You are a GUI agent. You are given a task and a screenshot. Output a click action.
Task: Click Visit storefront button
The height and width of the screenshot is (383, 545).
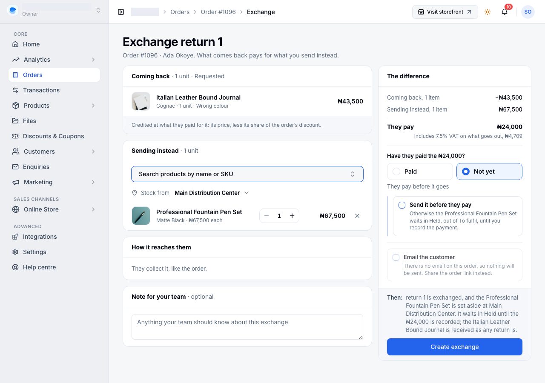coord(445,12)
